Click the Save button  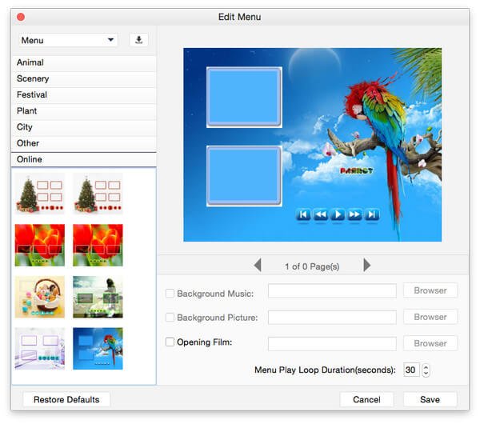point(430,399)
